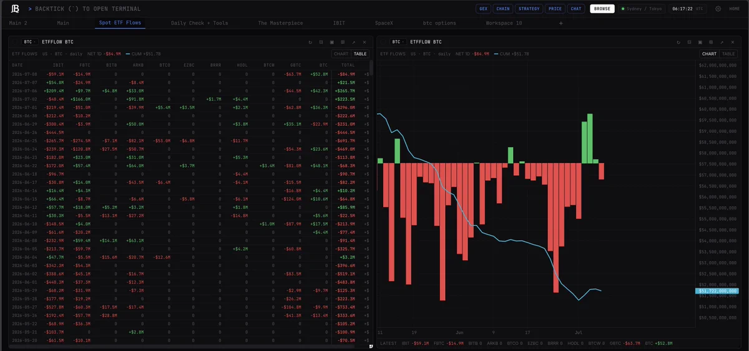This screenshot has width=749, height=351.
Task: Click the JB logo icon
Action: point(15,9)
